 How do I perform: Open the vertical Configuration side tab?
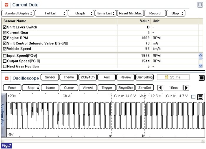3,115
